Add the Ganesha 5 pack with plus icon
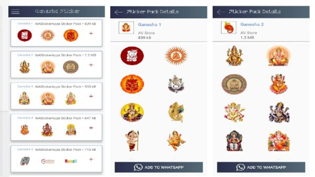The image size is (315, 177). point(91,159)
